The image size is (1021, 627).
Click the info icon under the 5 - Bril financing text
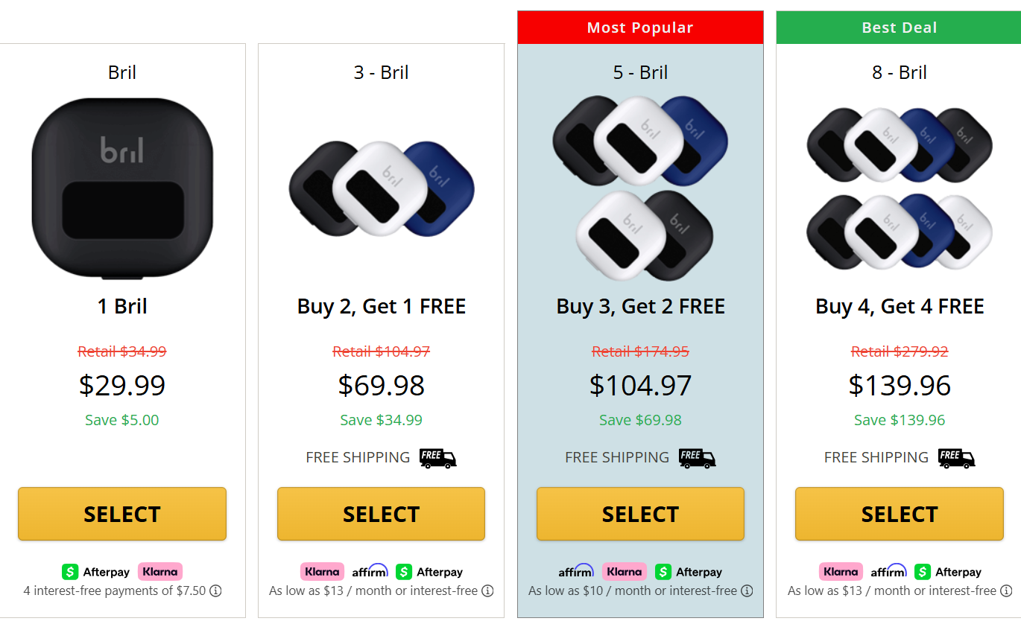point(747,591)
